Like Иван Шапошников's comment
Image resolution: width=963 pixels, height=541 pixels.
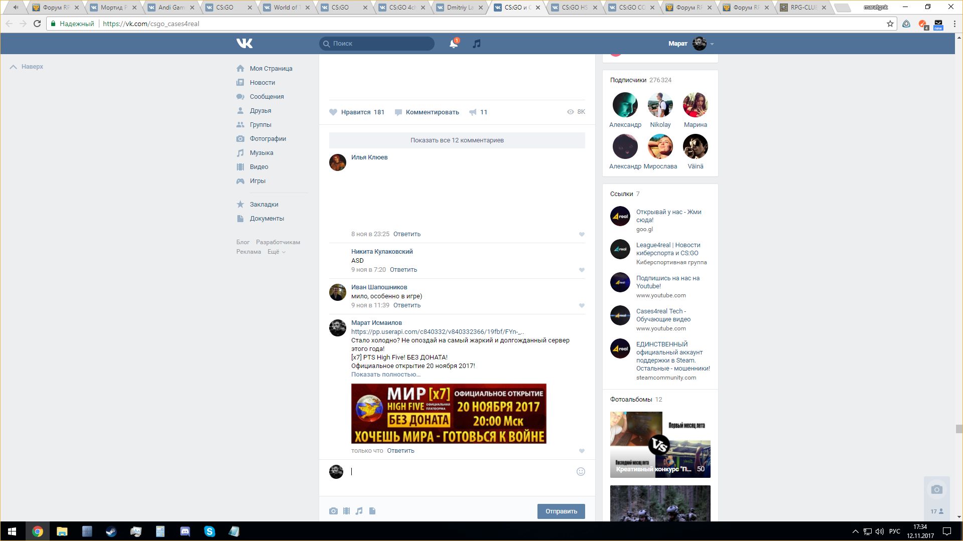coord(582,305)
